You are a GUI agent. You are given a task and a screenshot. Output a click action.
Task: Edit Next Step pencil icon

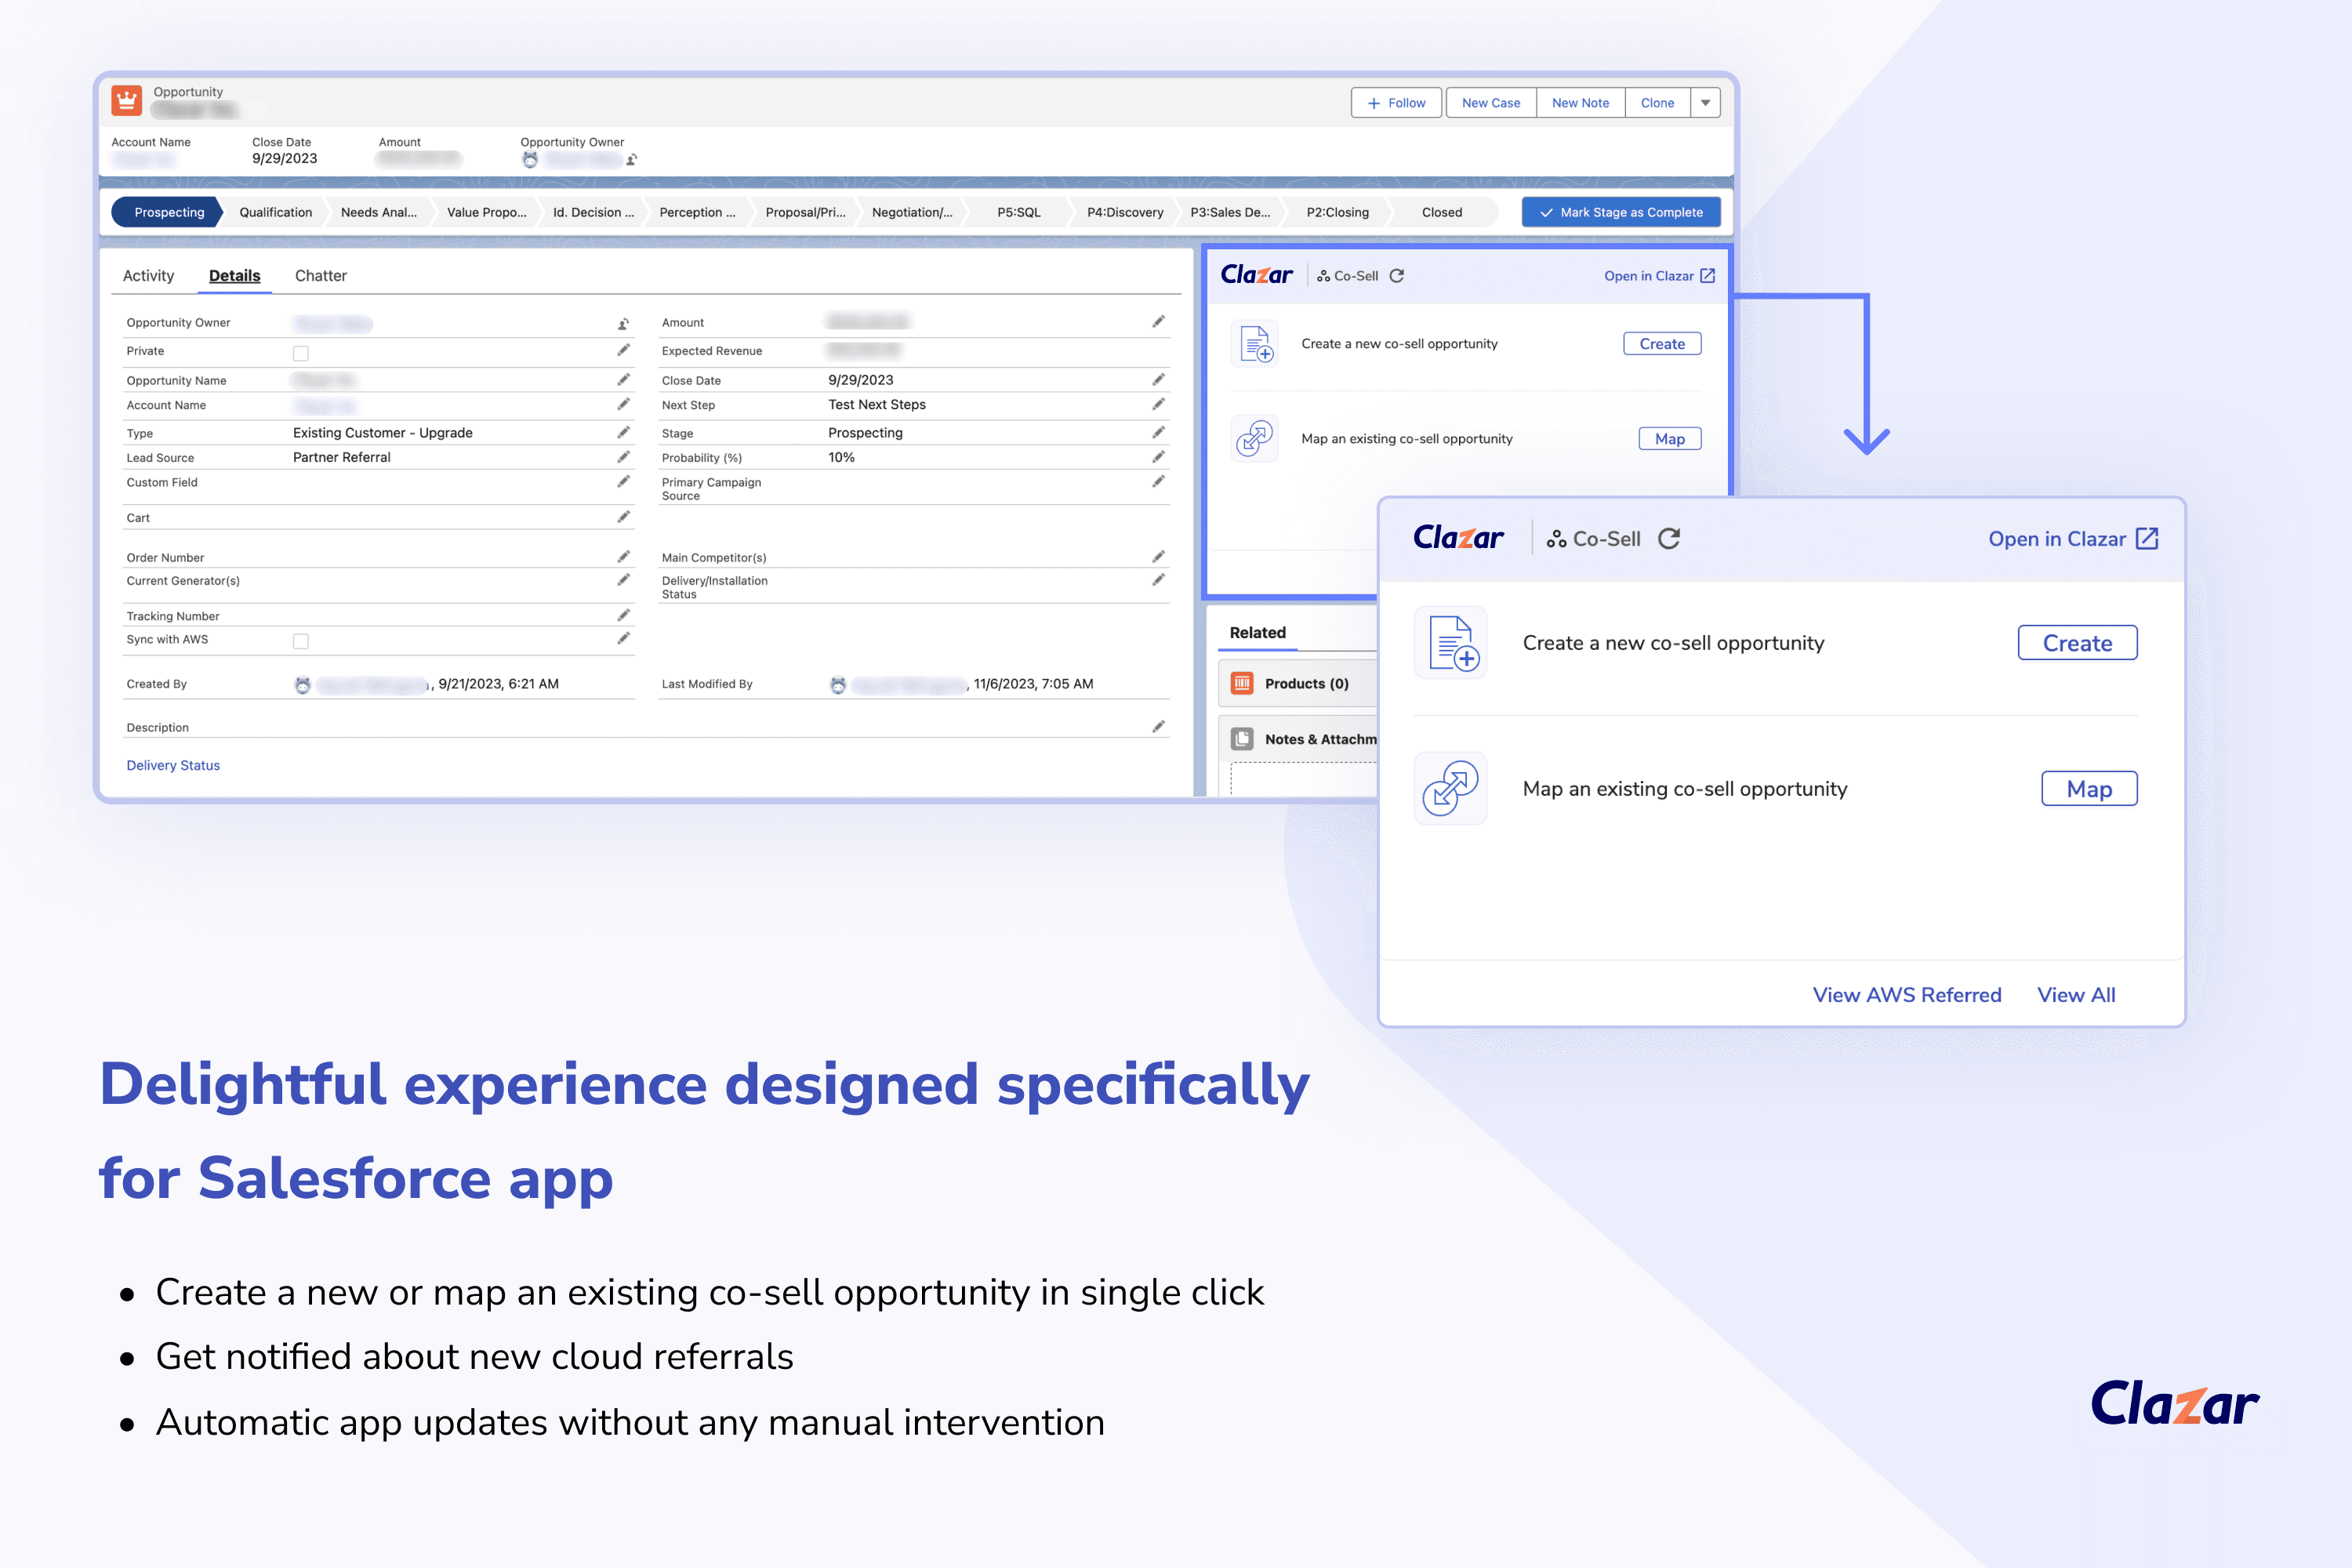coord(1158,404)
